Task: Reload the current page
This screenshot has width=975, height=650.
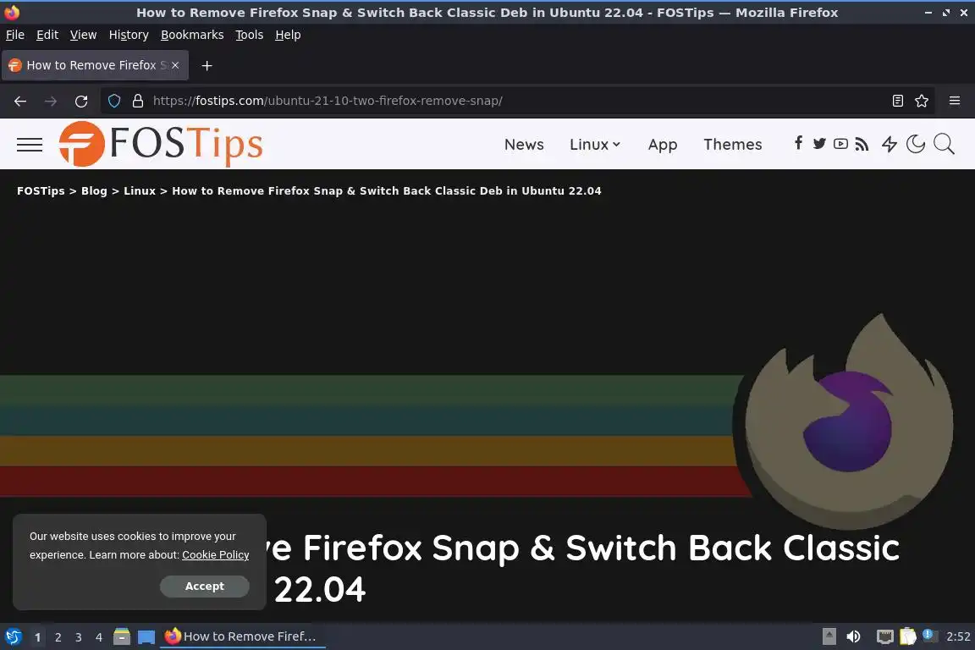Action: coord(81,101)
